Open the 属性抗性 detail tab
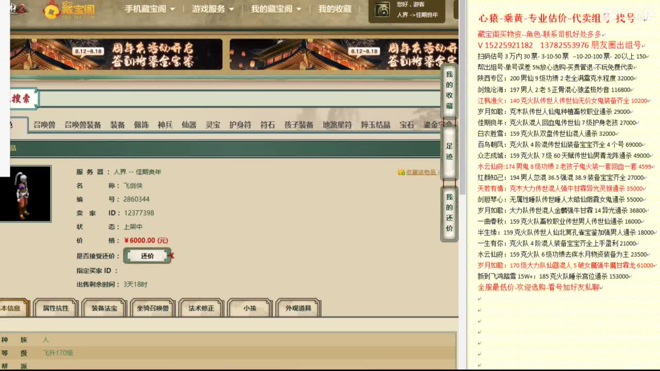 [x=56, y=308]
